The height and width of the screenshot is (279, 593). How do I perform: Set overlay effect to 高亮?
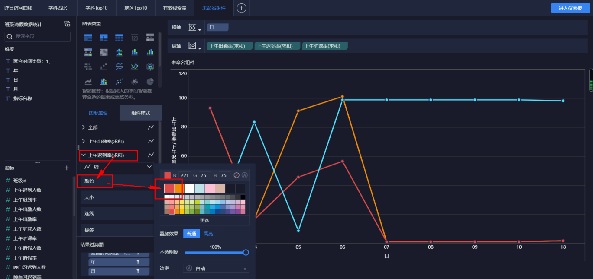click(208, 234)
